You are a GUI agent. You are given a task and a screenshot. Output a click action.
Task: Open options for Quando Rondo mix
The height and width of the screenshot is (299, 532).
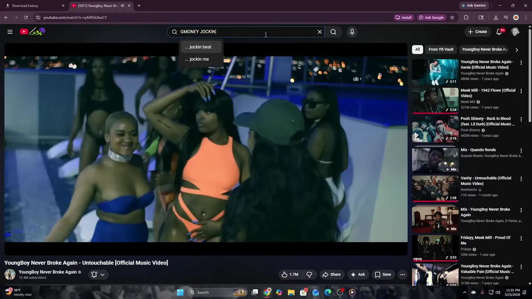(x=521, y=151)
